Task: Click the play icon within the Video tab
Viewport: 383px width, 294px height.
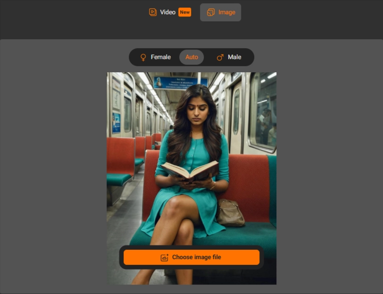Action: (152, 12)
